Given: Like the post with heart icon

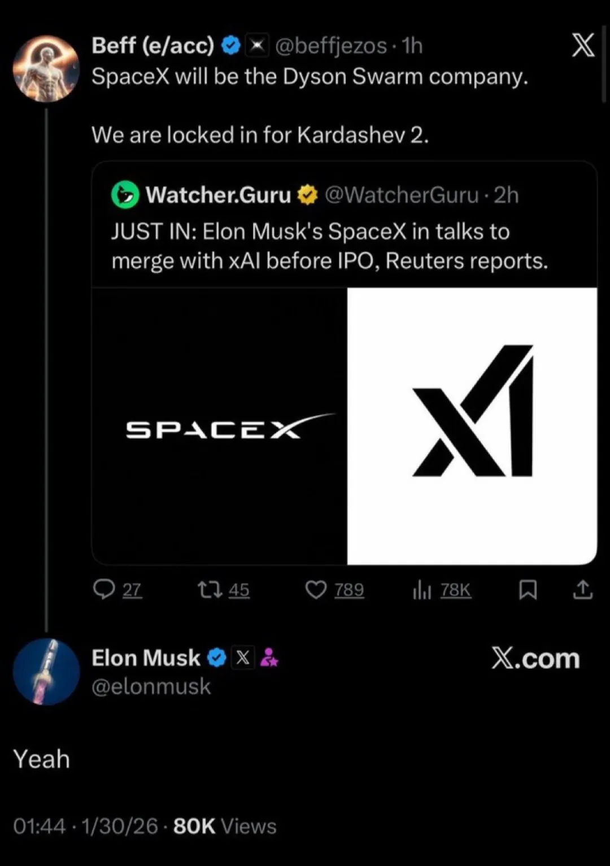Looking at the screenshot, I should pos(316,590).
